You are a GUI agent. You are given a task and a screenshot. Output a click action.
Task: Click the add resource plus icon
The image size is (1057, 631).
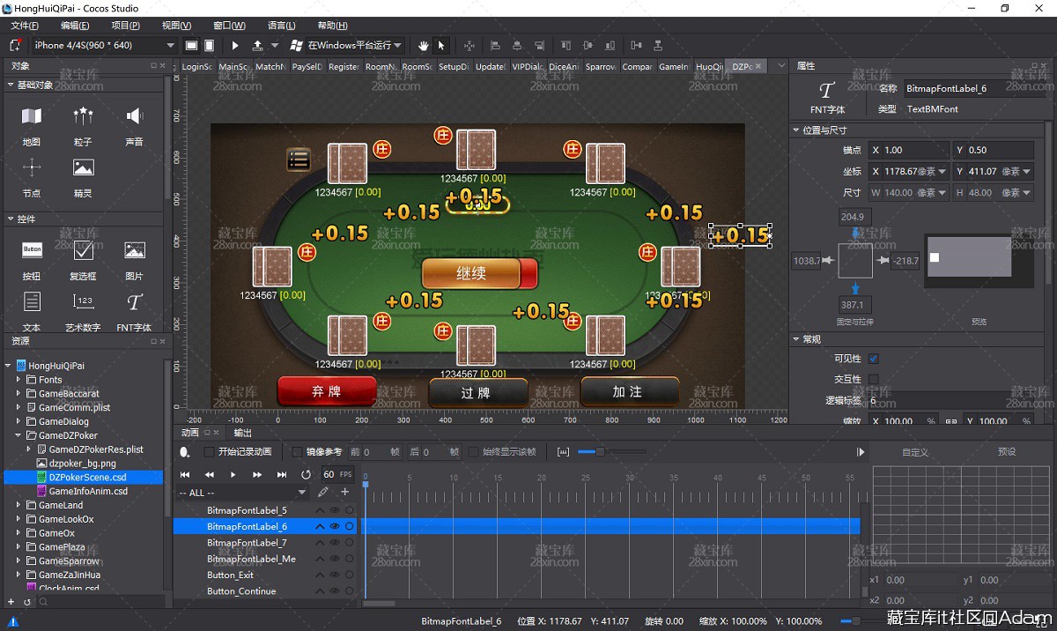point(11,602)
